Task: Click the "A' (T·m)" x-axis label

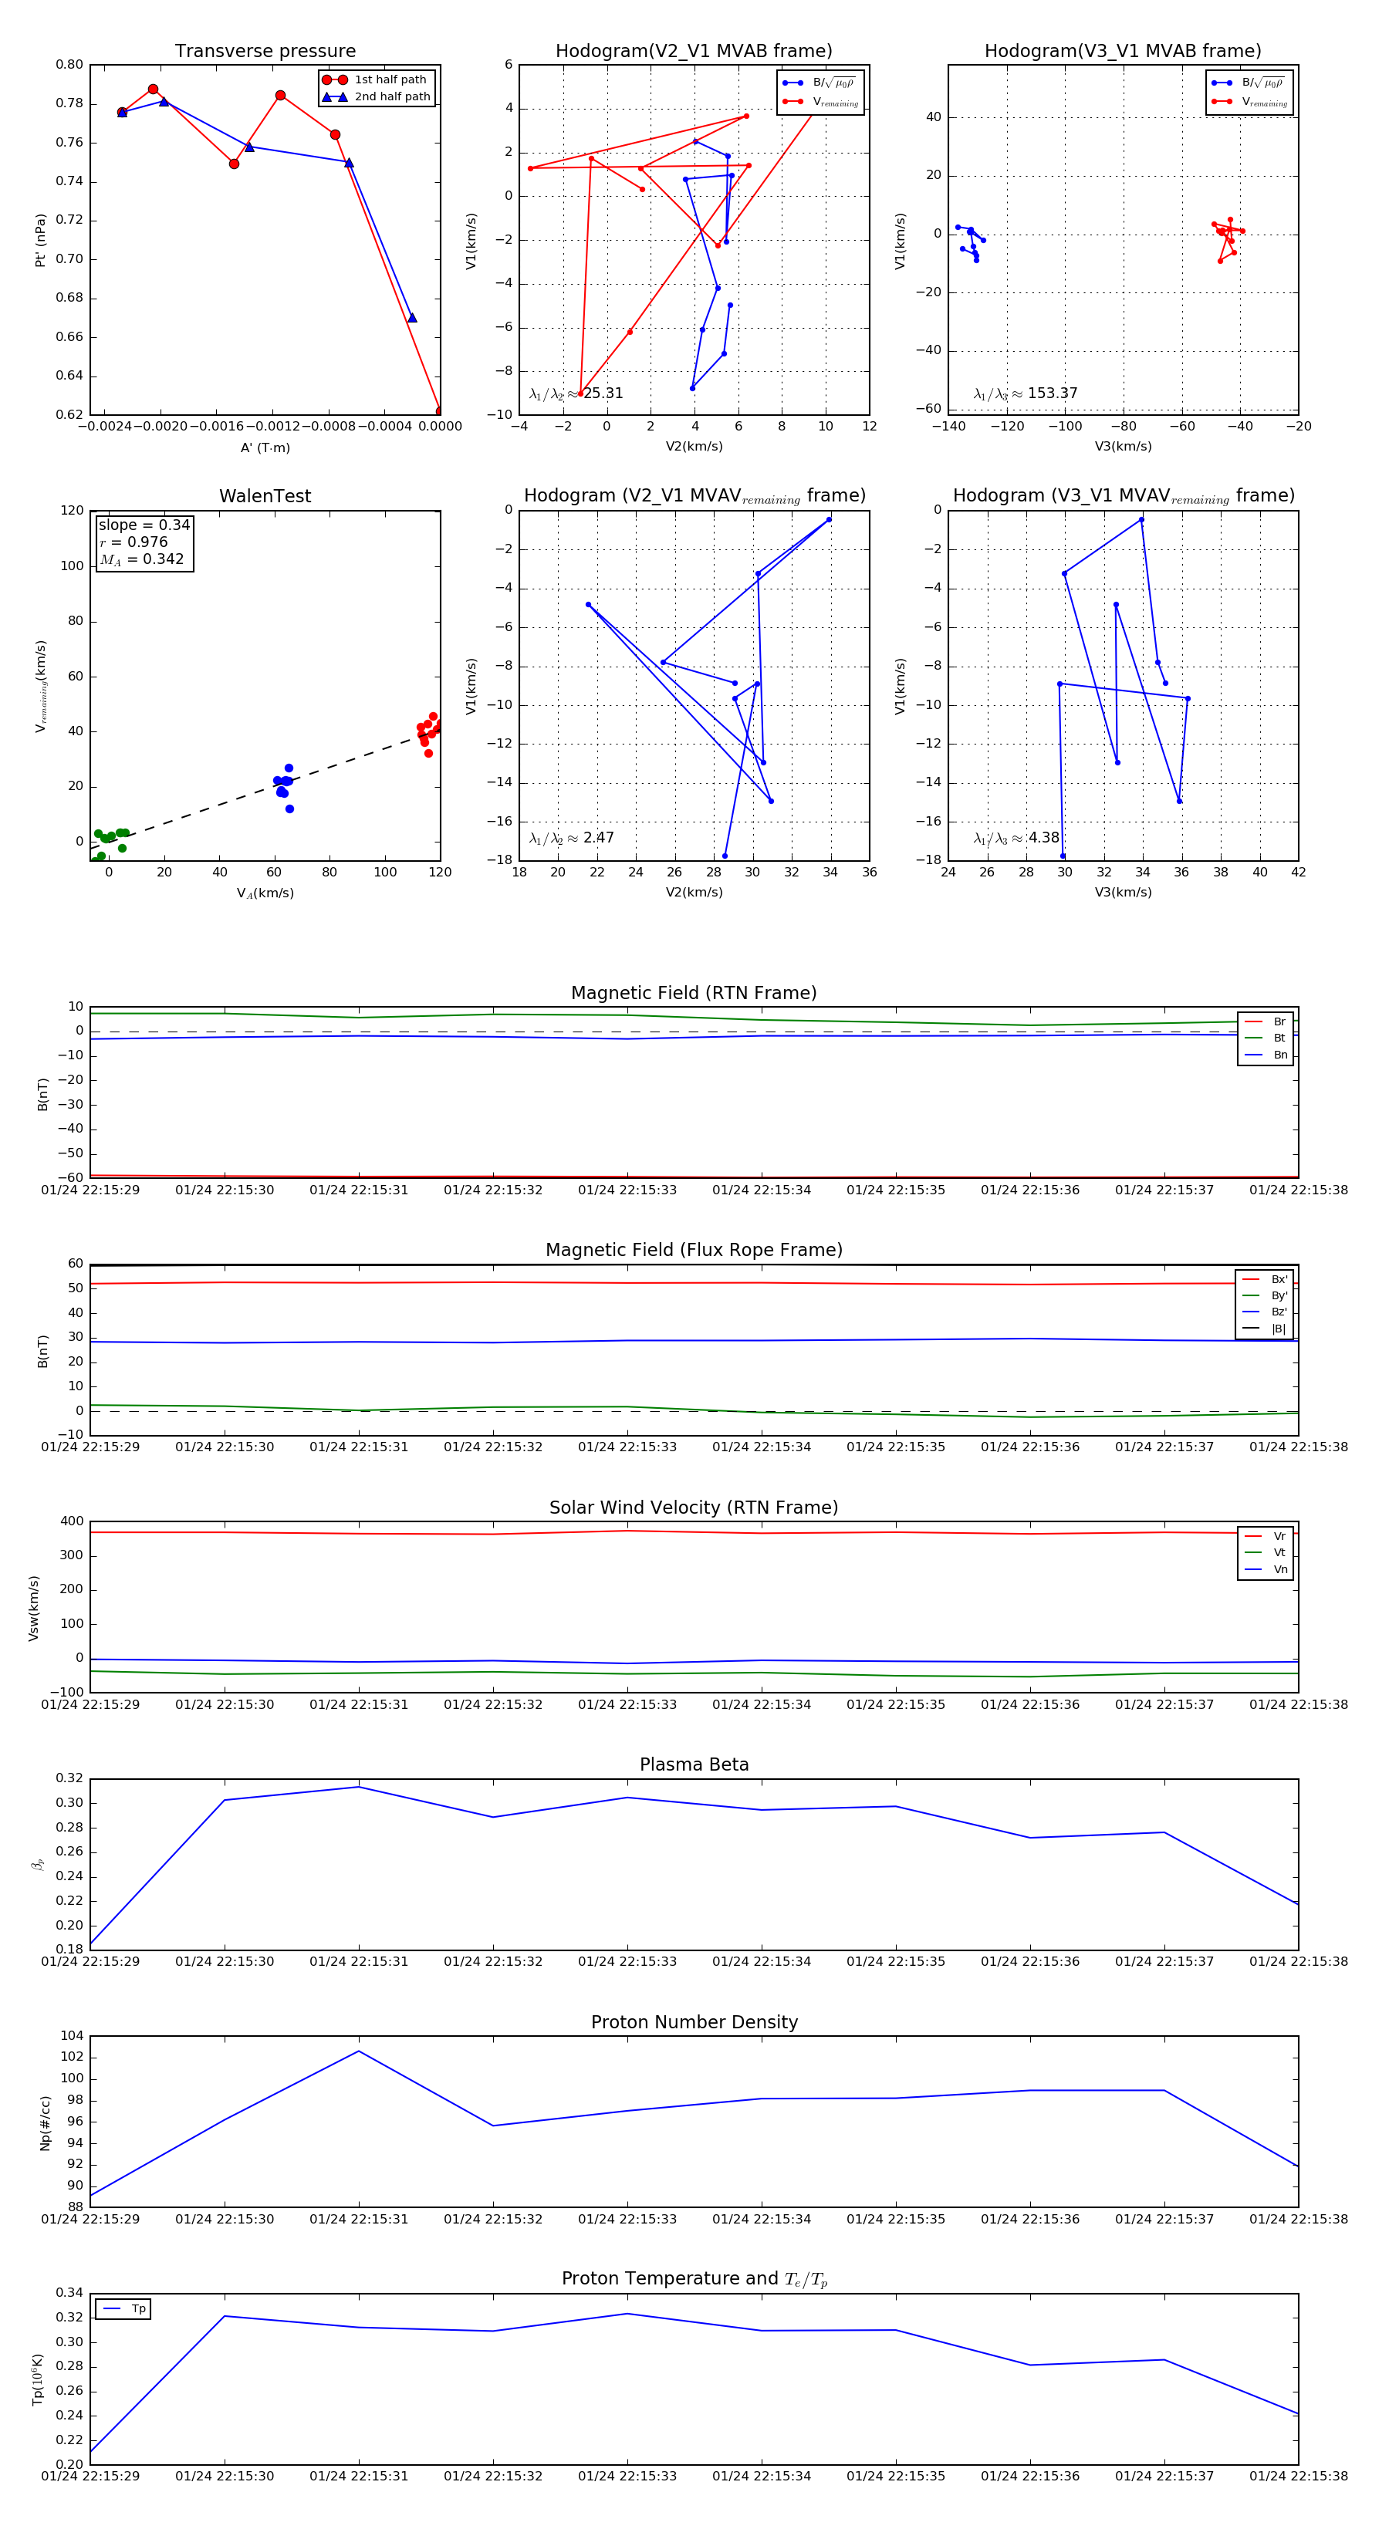Action: pos(265,447)
